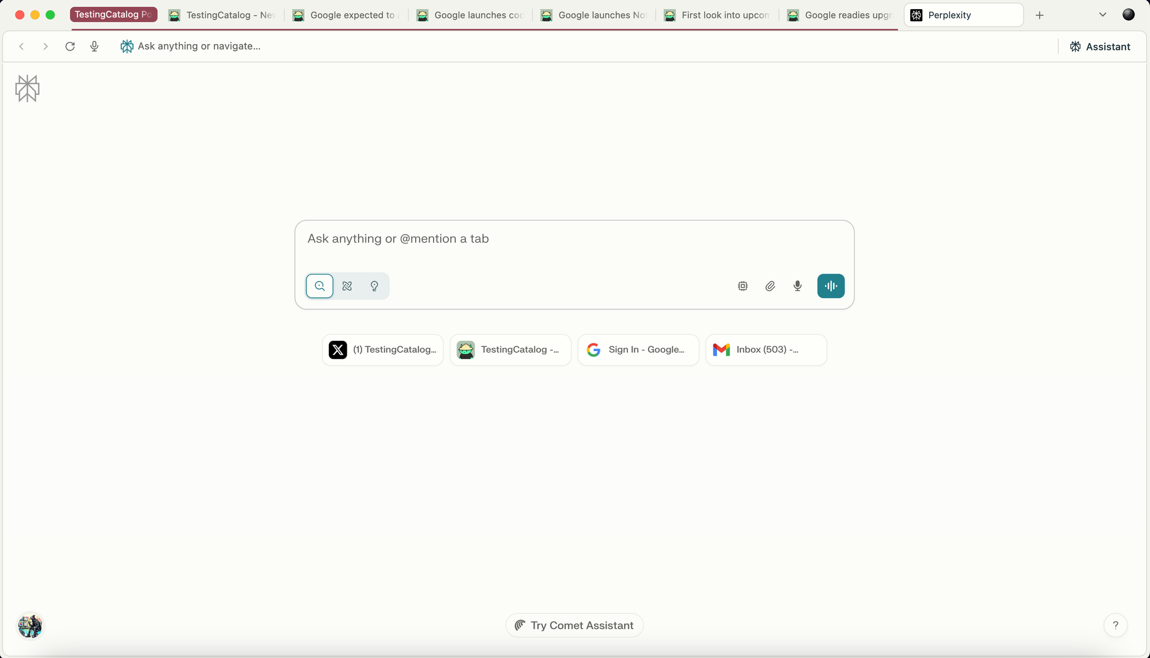Open the user avatar in bottom-left
This screenshot has width=1150, height=658.
point(30,625)
